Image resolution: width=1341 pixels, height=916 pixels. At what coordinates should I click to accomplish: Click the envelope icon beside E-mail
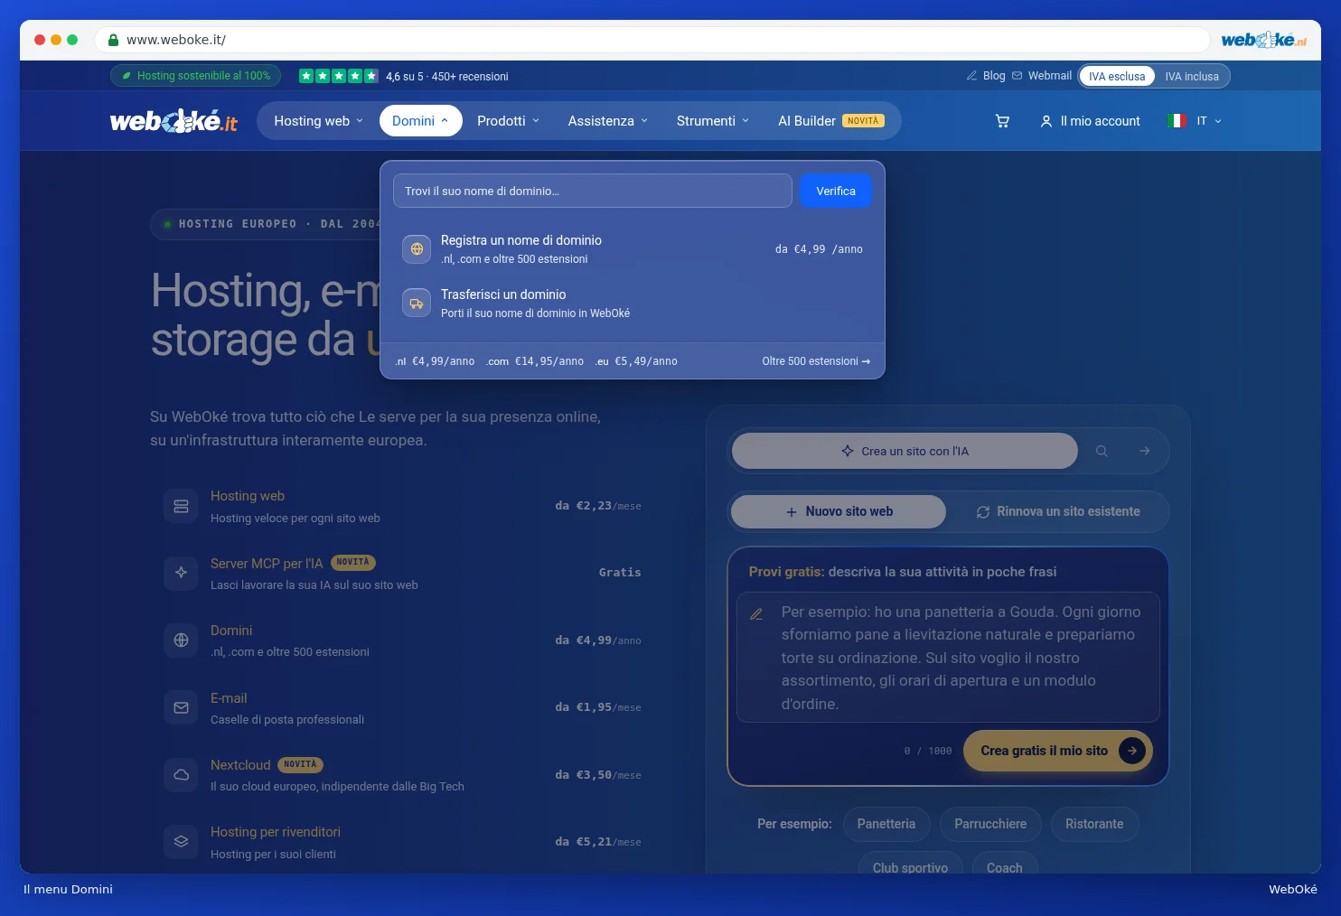(x=181, y=707)
